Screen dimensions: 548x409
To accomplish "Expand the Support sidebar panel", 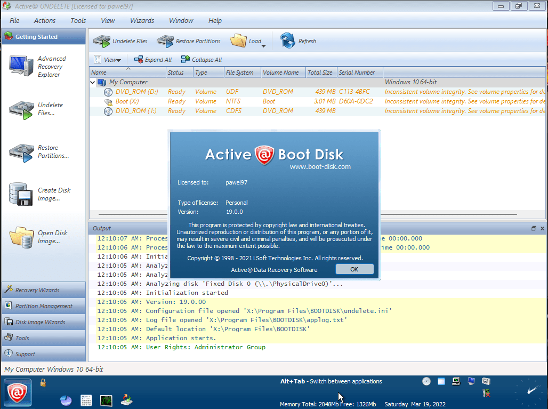I will (44, 354).
